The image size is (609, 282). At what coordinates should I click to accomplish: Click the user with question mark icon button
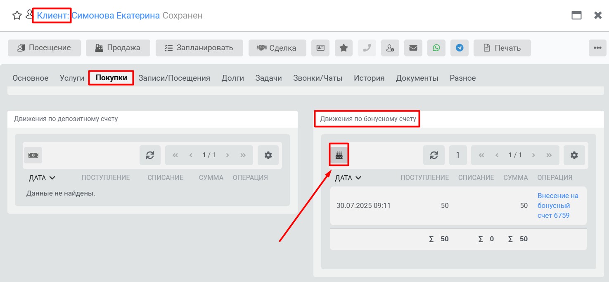coord(390,48)
